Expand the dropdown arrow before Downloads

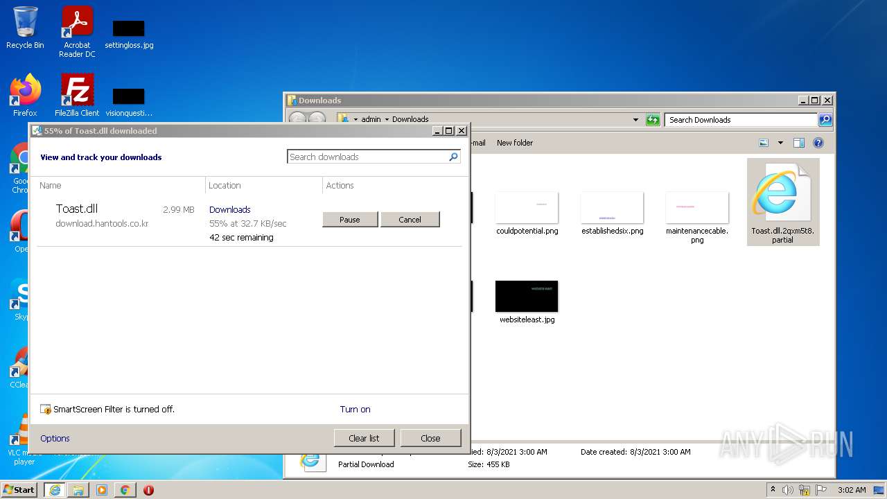click(x=387, y=119)
